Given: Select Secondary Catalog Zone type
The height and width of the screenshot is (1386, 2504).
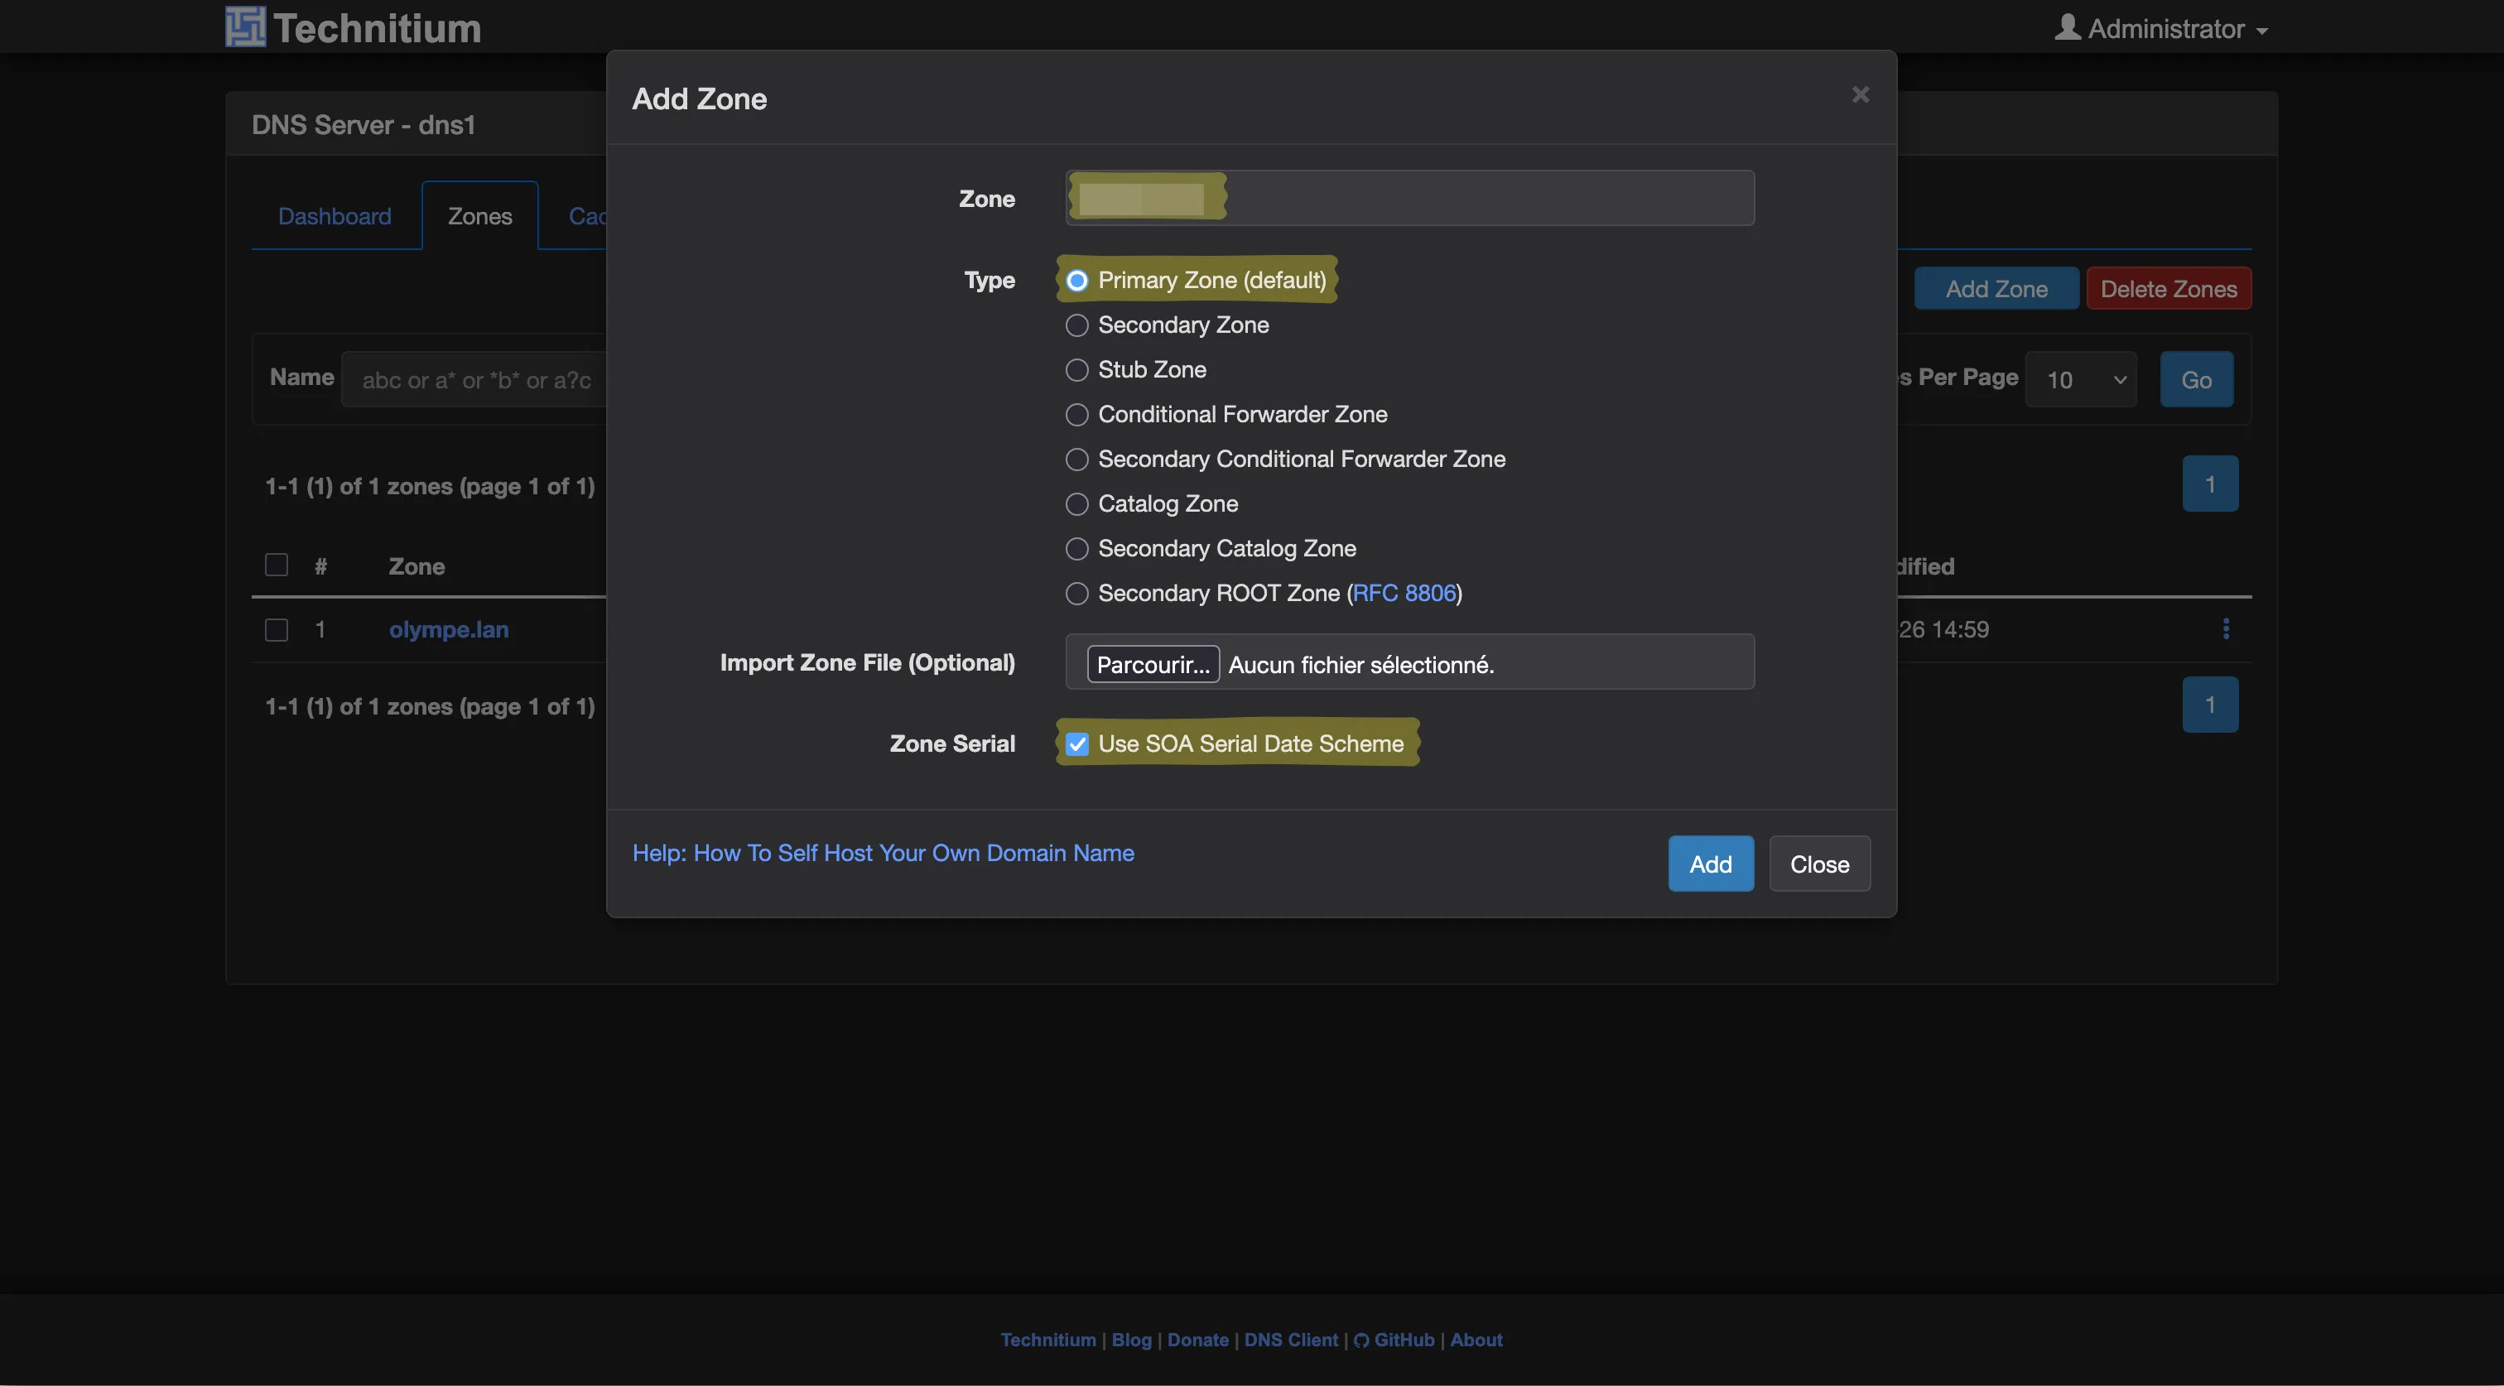Looking at the screenshot, I should click(1076, 549).
